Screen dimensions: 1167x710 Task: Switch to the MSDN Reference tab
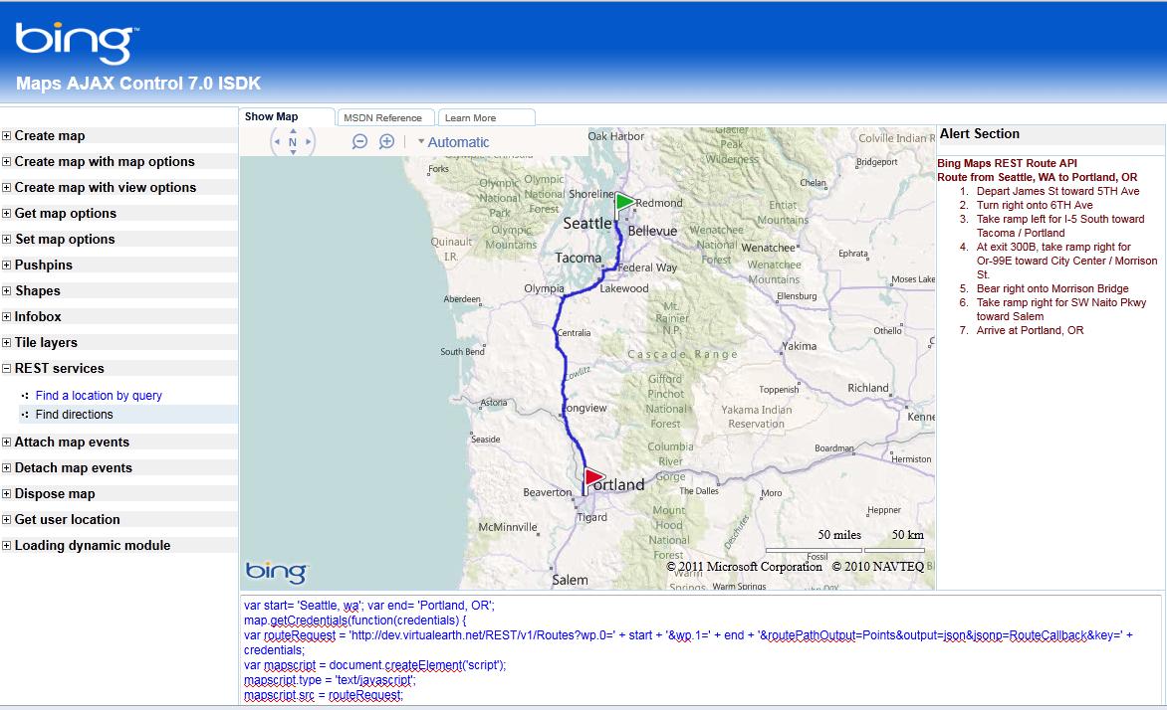384,116
